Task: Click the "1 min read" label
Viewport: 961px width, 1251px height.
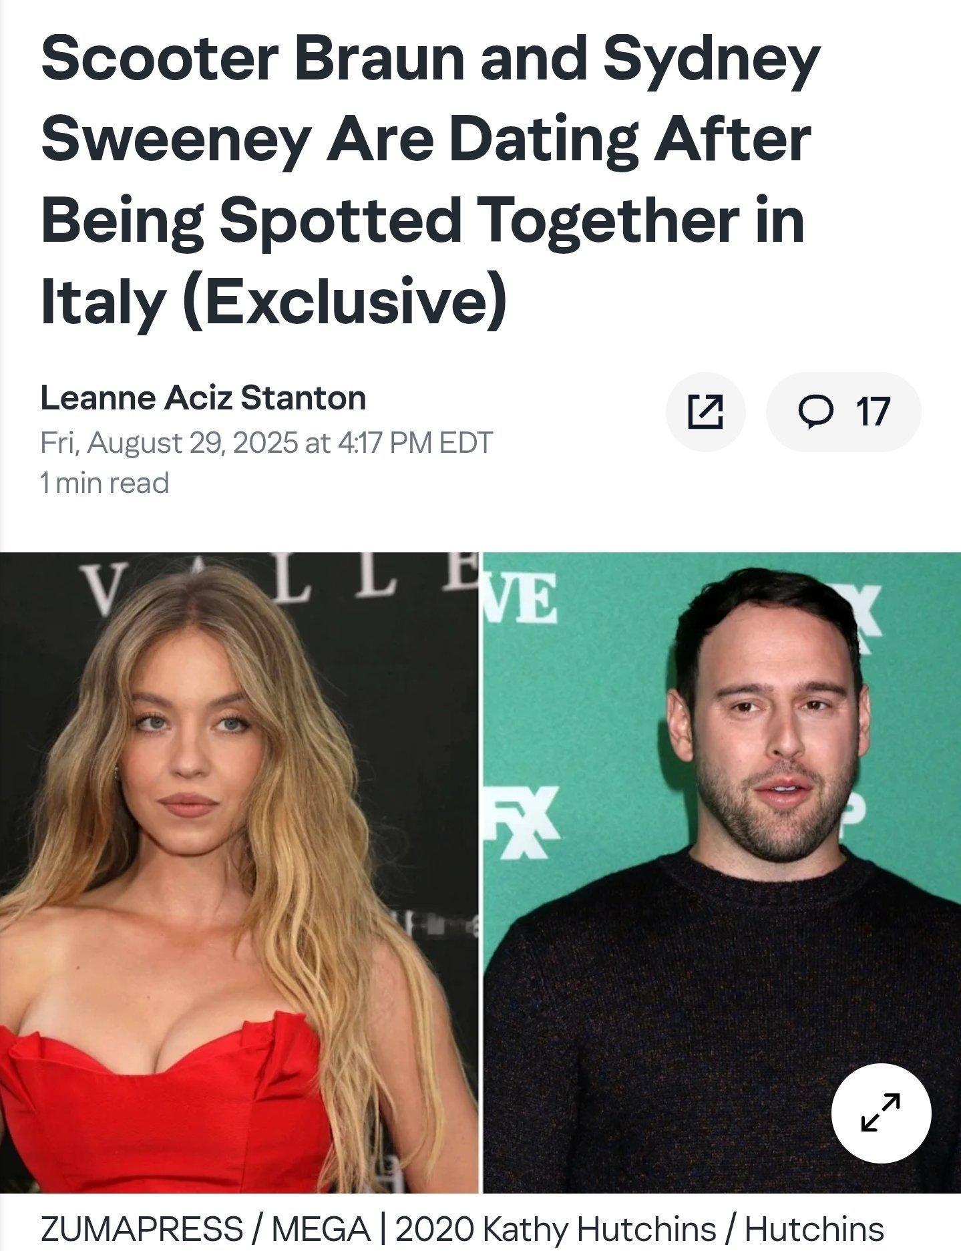Action: tap(105, 483)
